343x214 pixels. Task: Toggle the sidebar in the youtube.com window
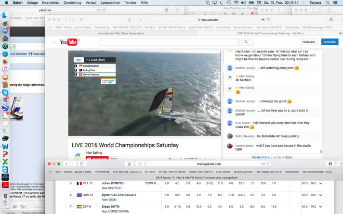(x=82, y=20)
